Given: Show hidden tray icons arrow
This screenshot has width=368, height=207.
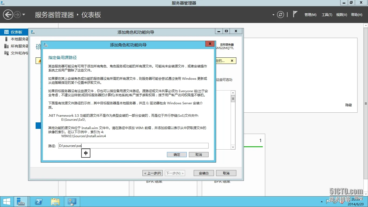Looking at the screenshot, I should (322, 202).
